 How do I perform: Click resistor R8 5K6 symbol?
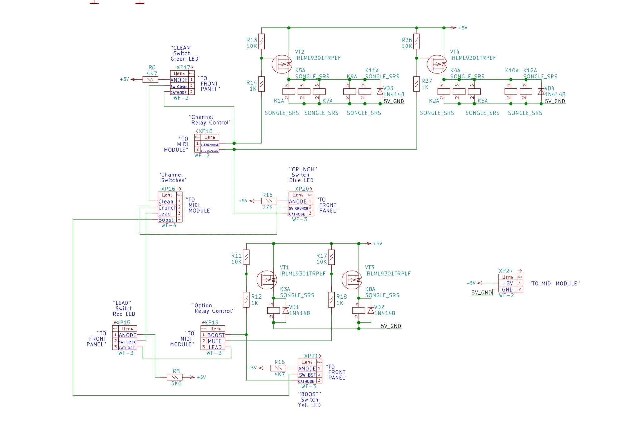[175, 377]
